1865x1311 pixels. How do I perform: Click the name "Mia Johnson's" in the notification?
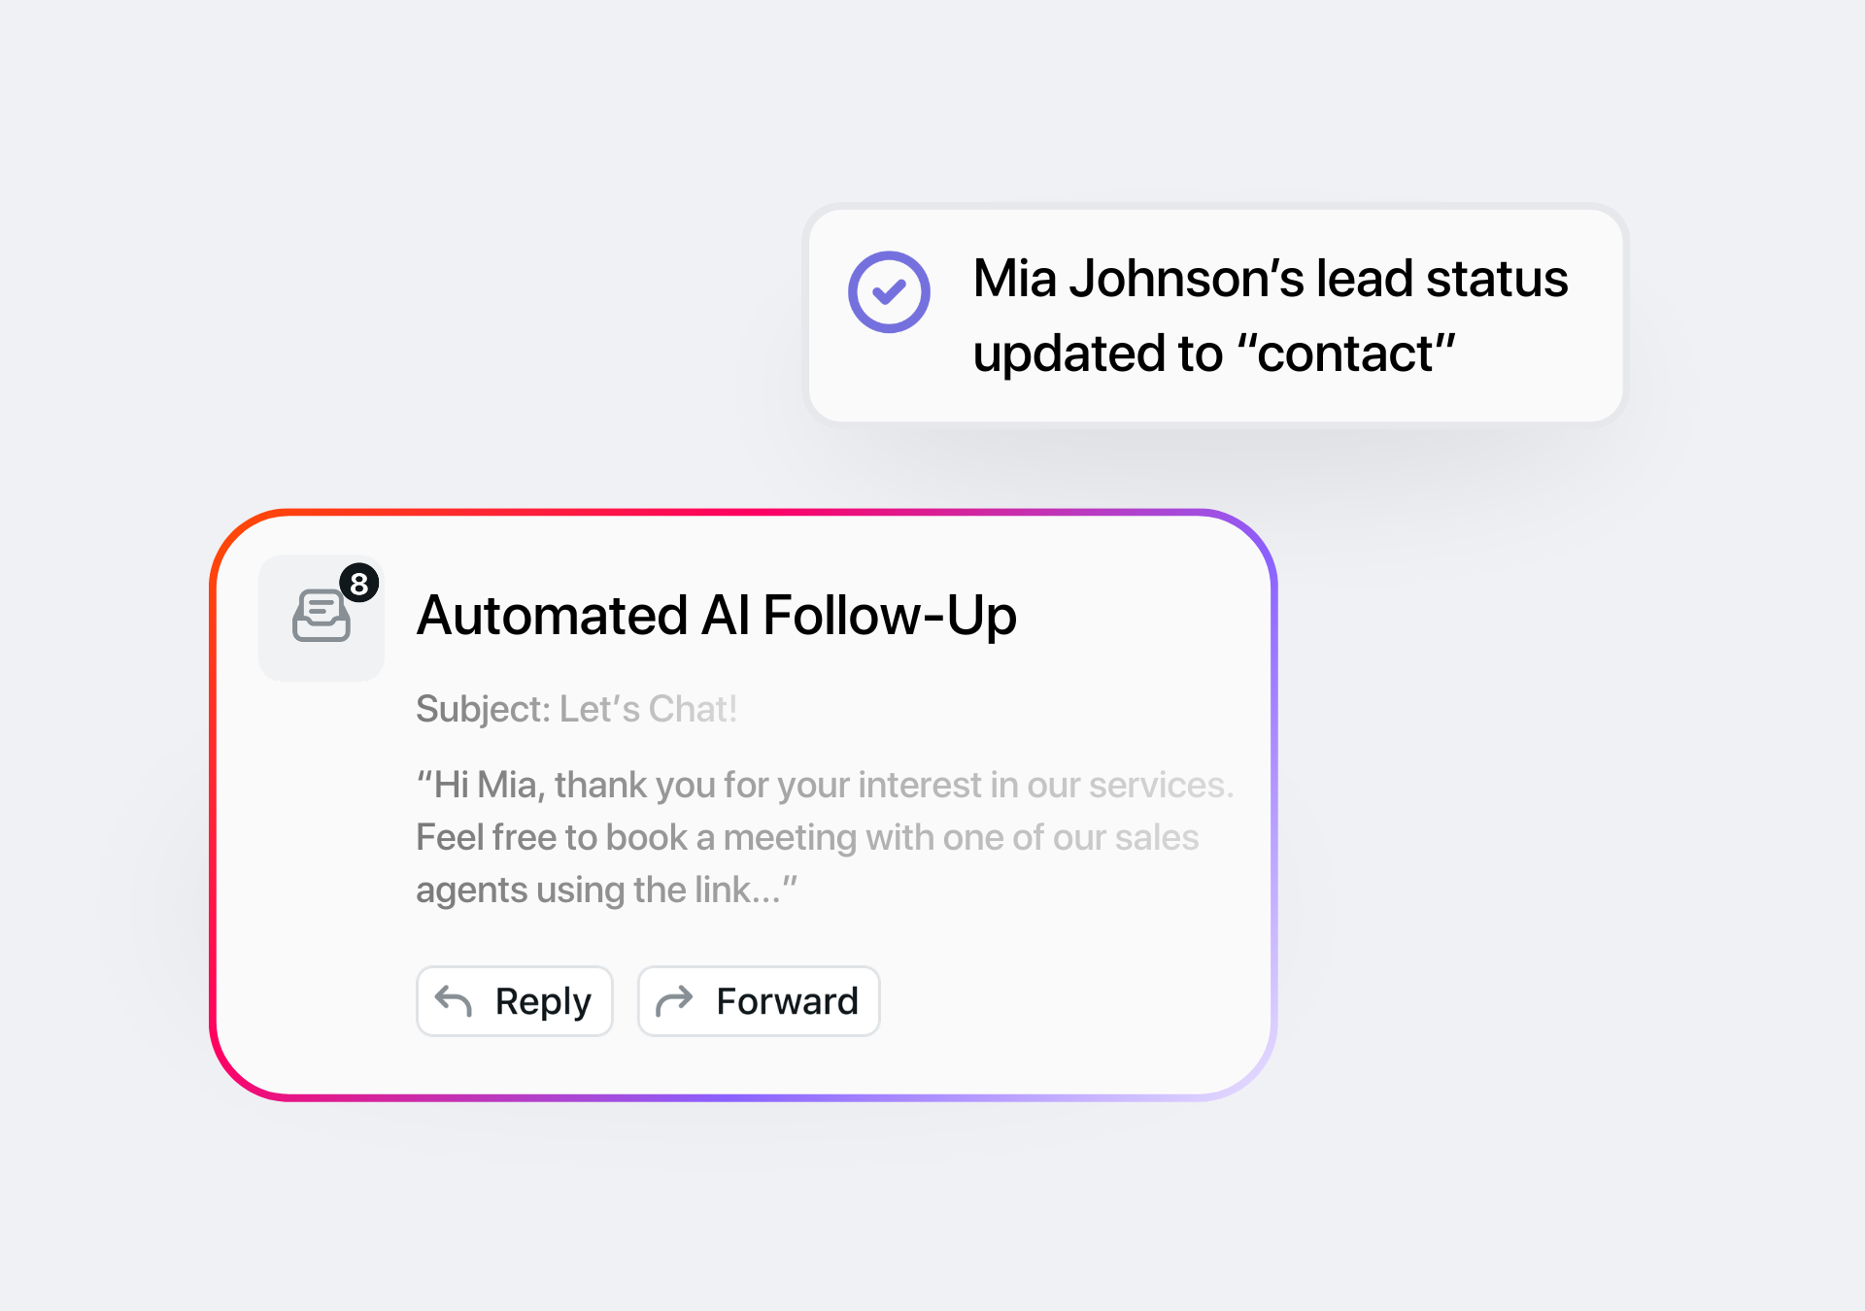[1139, 279]
